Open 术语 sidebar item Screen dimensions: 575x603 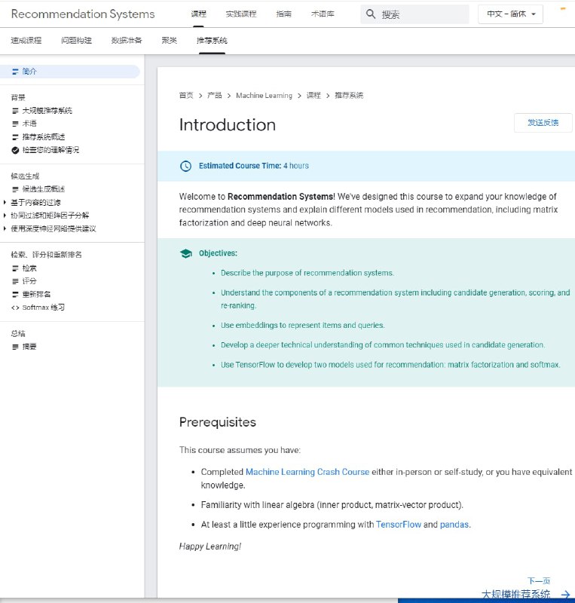tap(29, 124)
